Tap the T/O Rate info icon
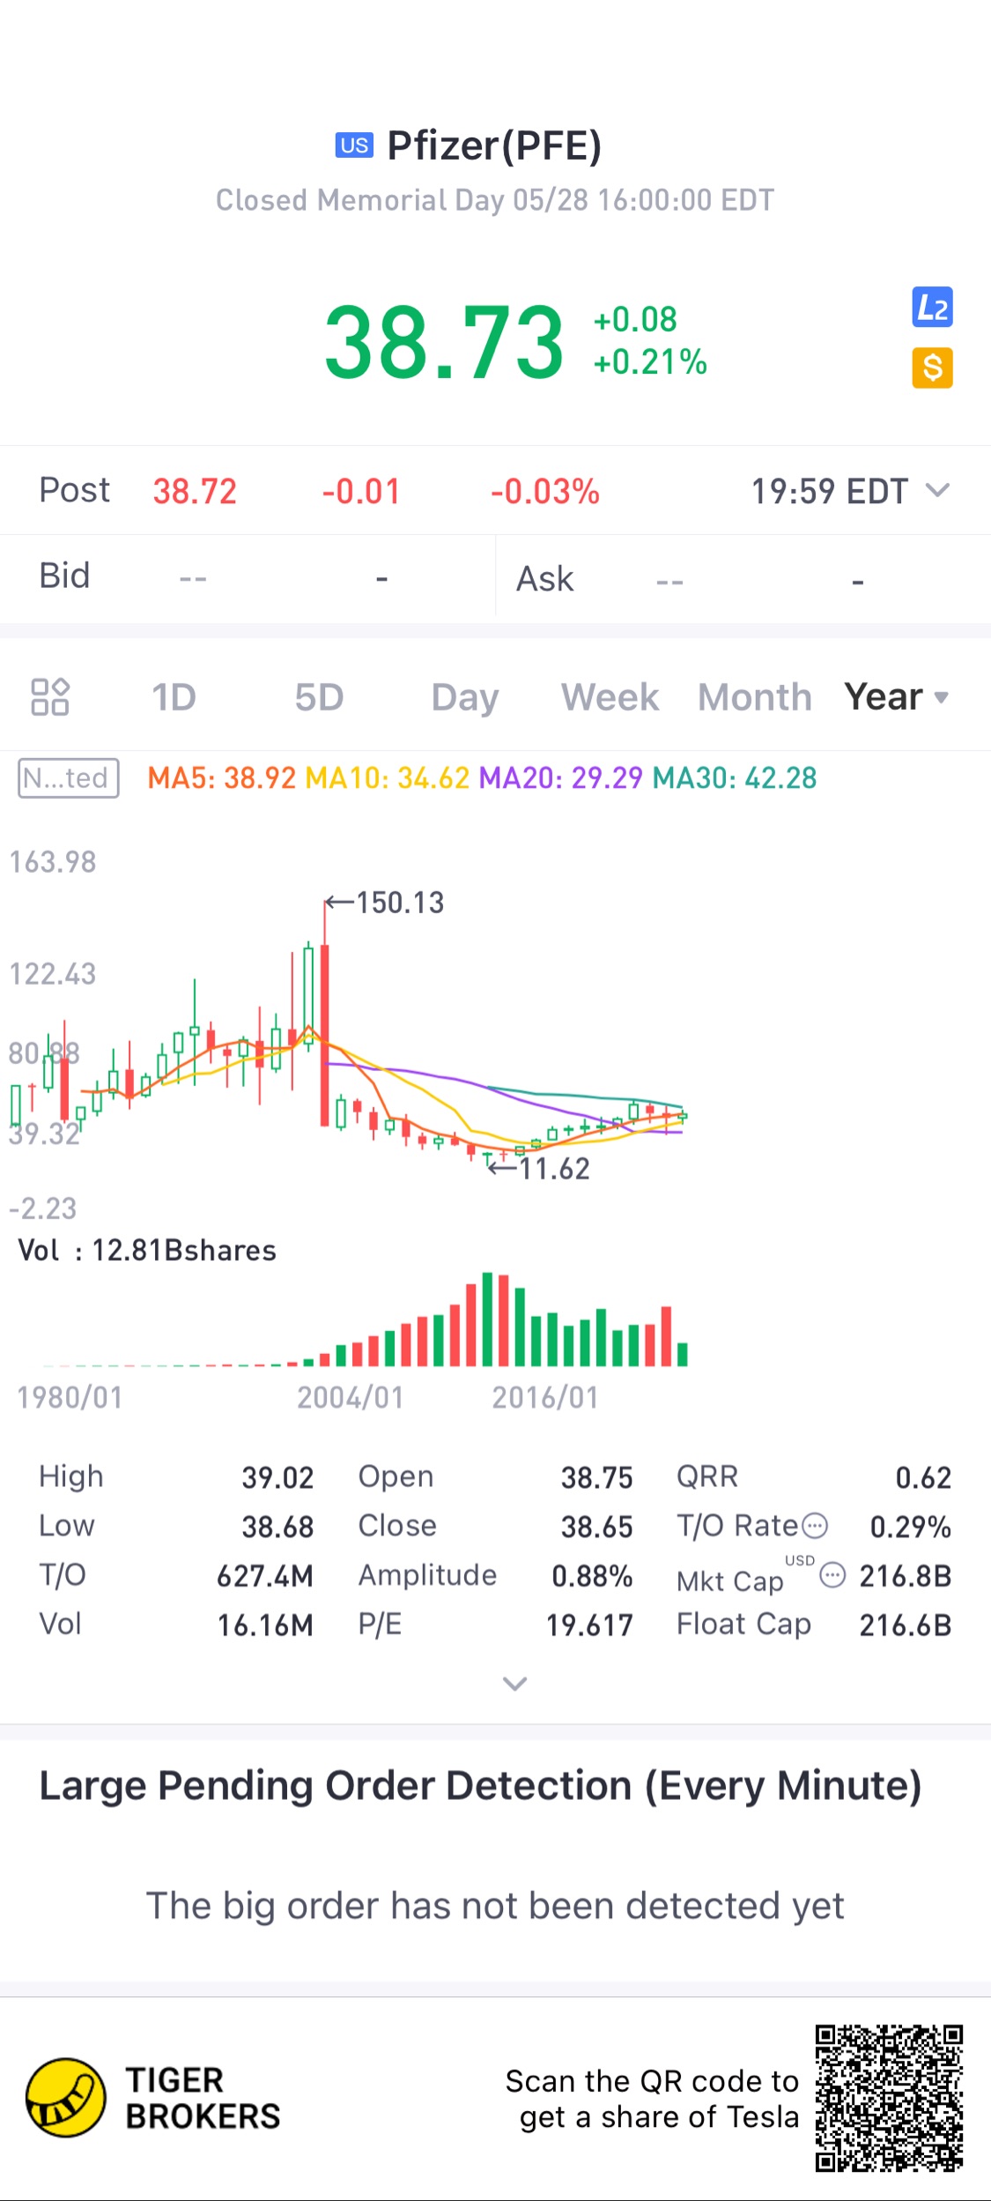 [x=816, y=1525]
